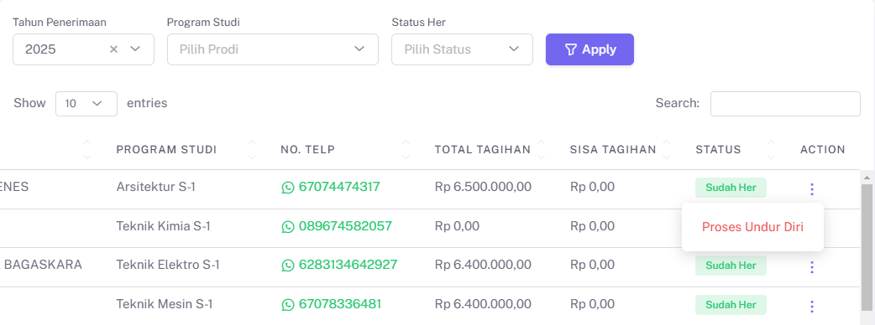Image resolution: width=875 pixels, height=325 pixels.
Task: Sort by Status column
Action: point(771,149)
